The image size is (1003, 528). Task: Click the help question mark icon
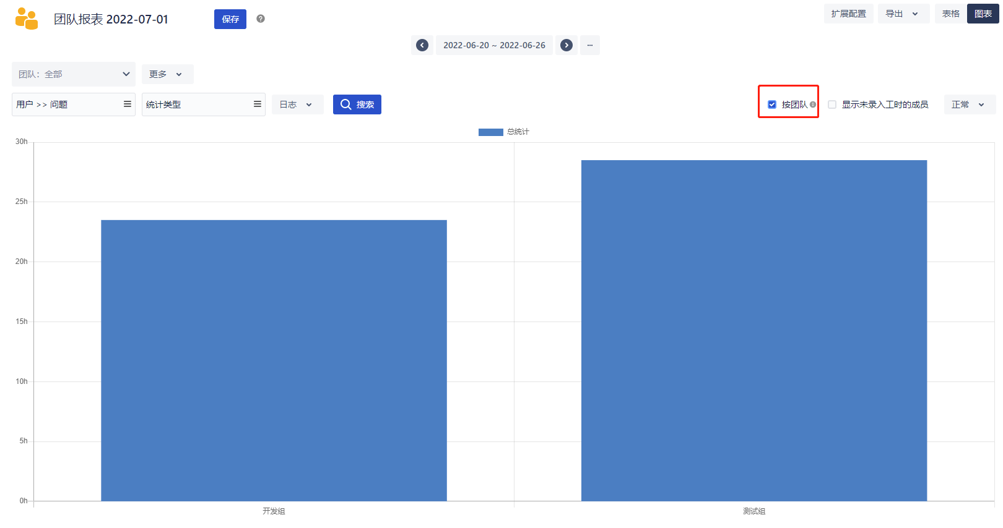[261, 19]
